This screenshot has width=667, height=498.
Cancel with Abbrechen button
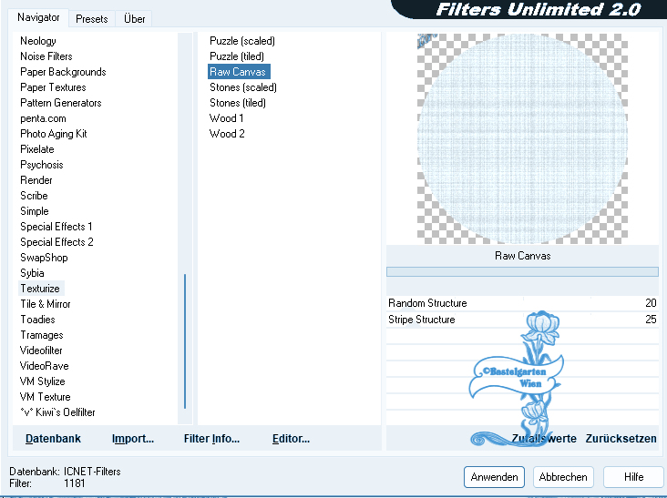[563, 477]
